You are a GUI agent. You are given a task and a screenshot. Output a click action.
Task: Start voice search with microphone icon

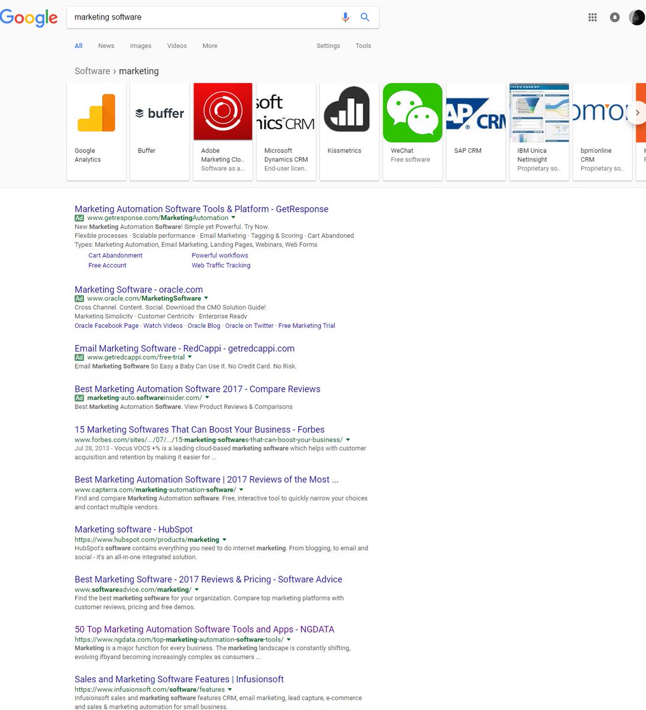tap(345, 17)
